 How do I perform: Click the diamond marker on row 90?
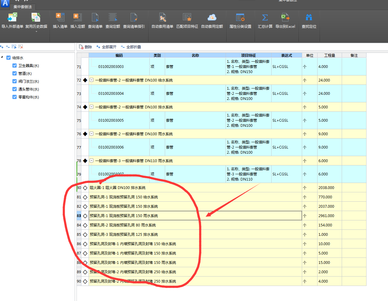click(x=85, y=281)
